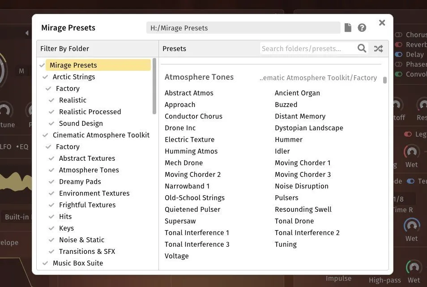Toggle the Music Box Suite checkmark

pos(45,263)
